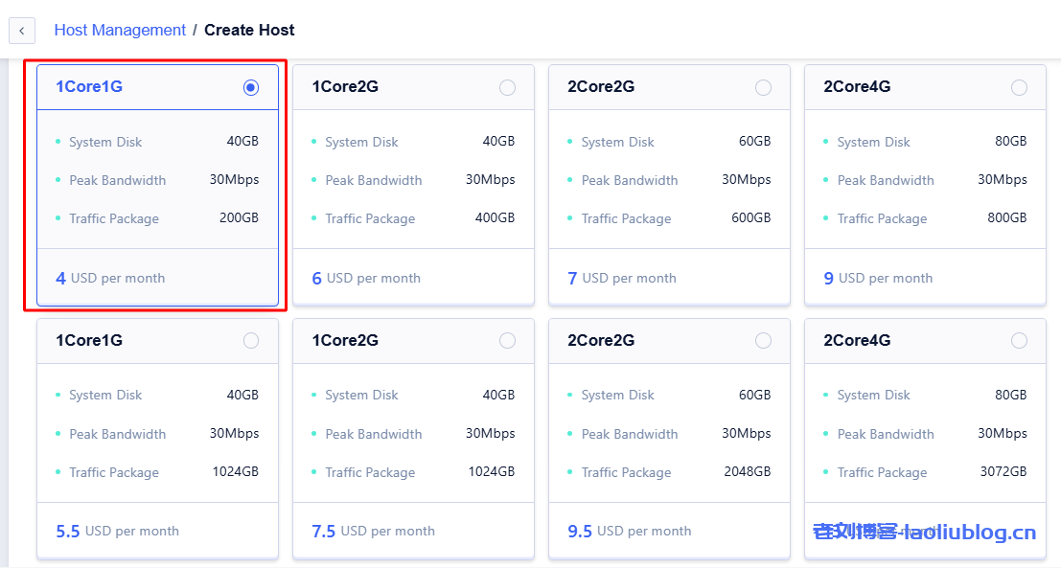Click the 7 USD per month price
1061x568 pixels.
tap(622, 279)
